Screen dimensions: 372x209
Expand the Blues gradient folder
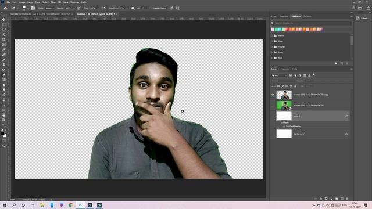272,41
